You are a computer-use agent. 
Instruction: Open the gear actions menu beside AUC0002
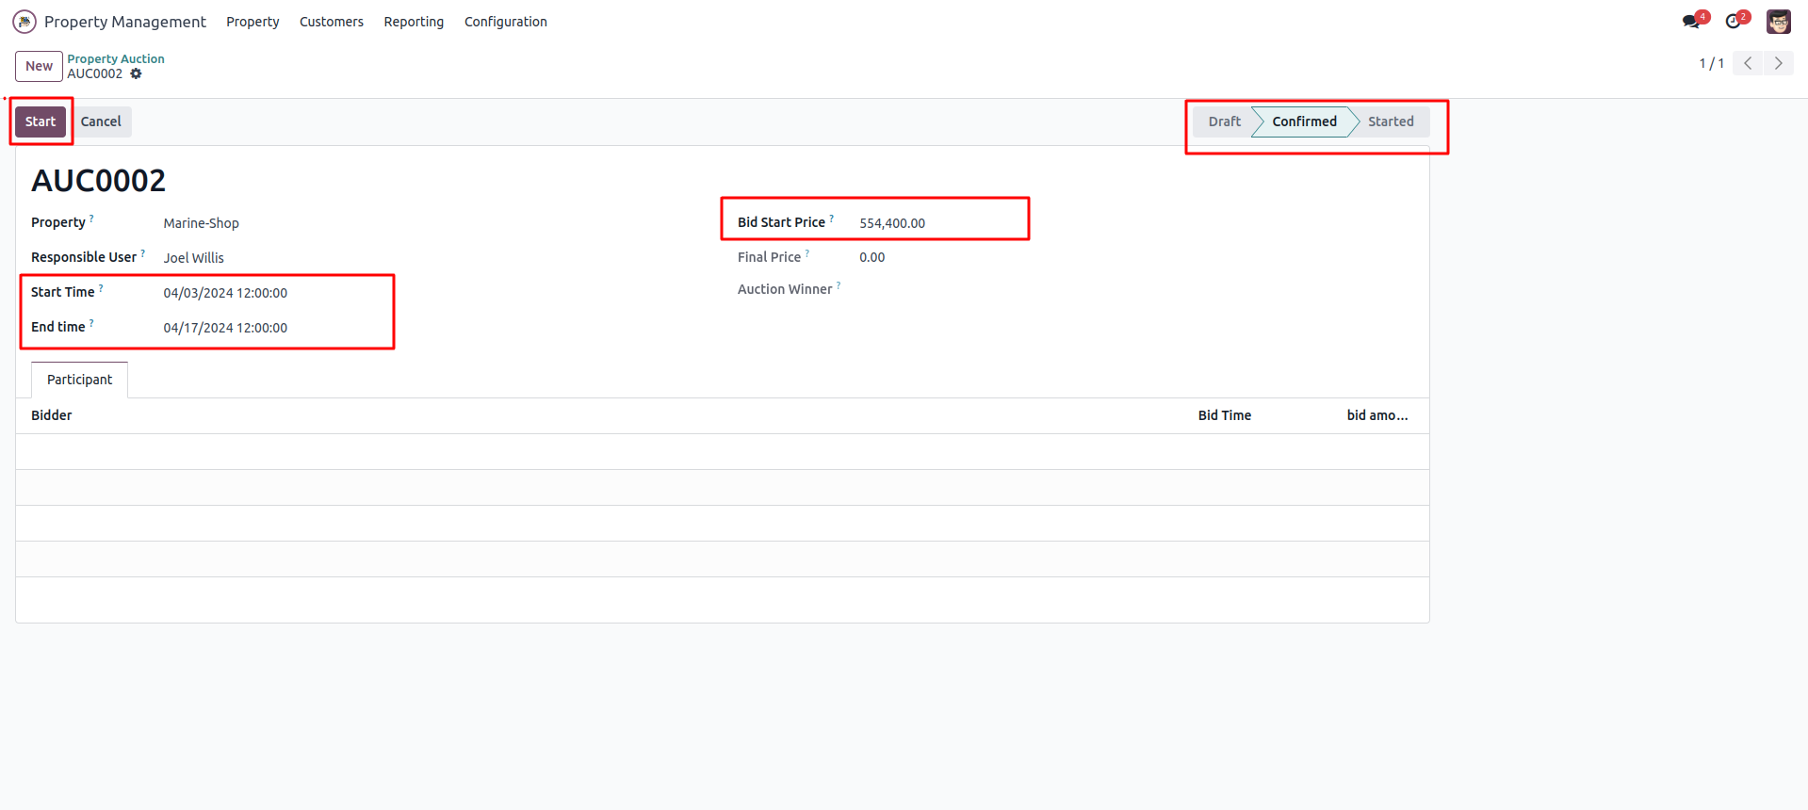(137, 73)
